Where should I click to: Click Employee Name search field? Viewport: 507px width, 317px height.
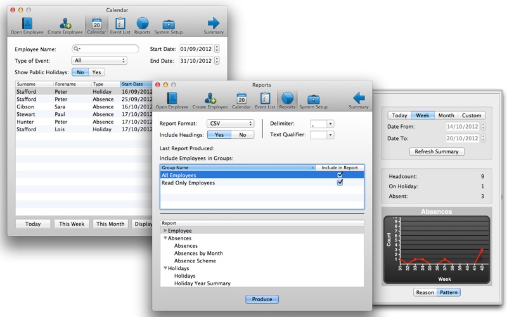click(105, 49)
